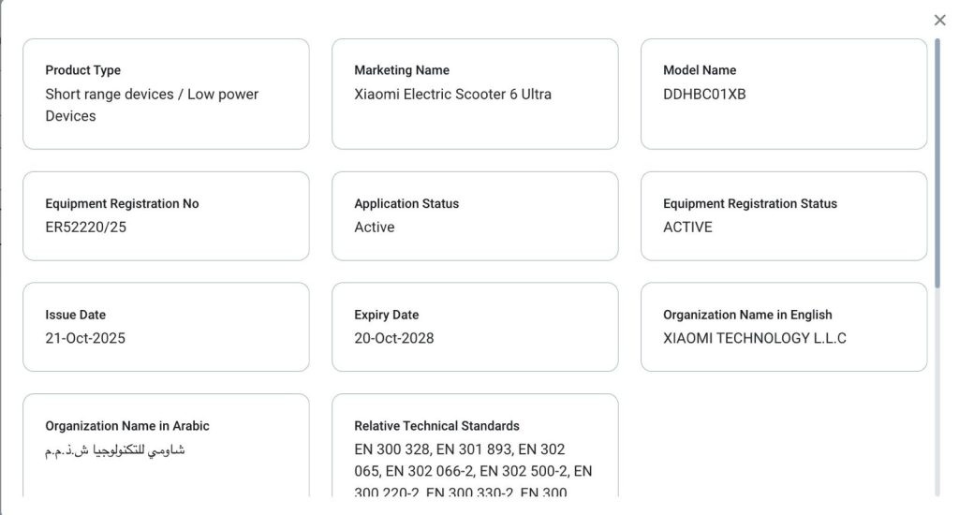
Task: Click Xiaomi Electric Scooter 6 Ultra text
Action: pos(452,95)
